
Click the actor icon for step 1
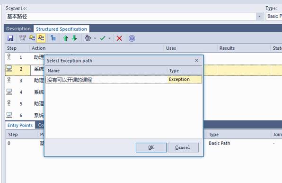[9, 57]
